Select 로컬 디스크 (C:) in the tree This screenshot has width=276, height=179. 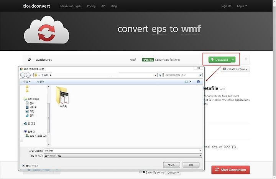coord(36,136)
